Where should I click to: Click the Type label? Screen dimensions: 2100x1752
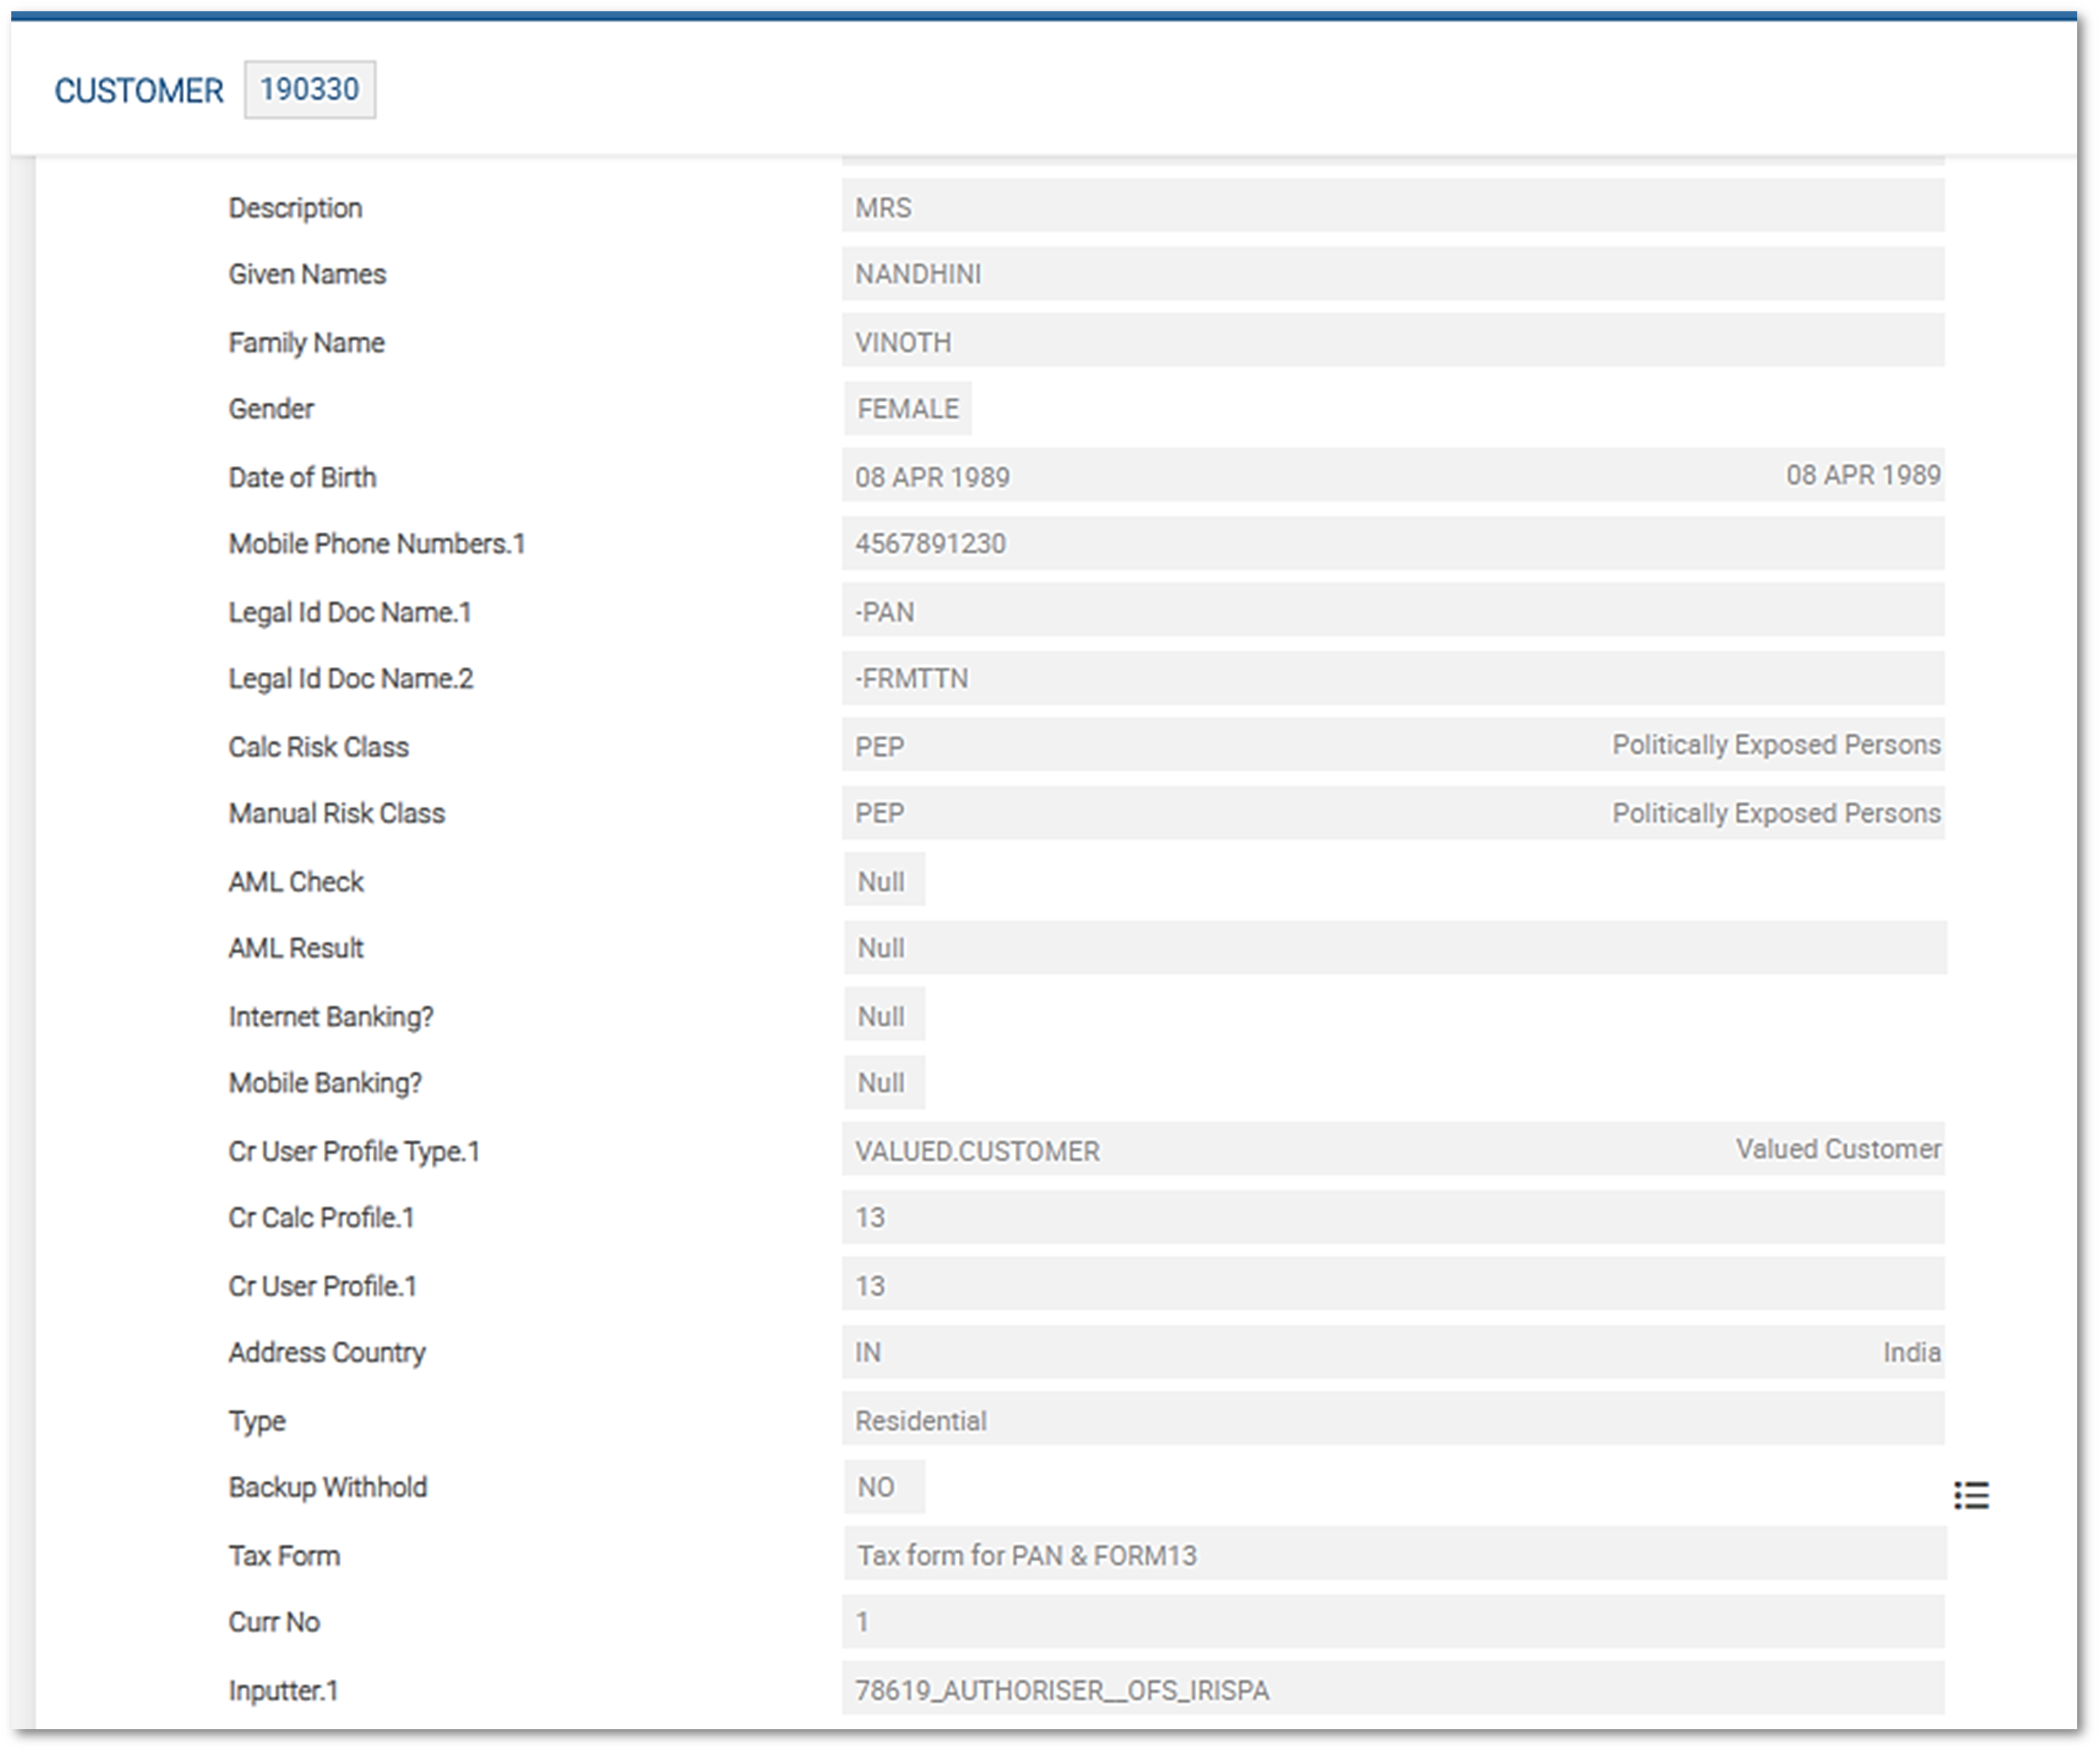(x=257, y=1421)
